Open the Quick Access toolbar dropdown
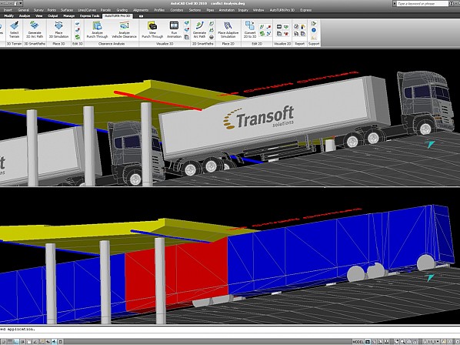The image size is (460, 345). (21, 4)
